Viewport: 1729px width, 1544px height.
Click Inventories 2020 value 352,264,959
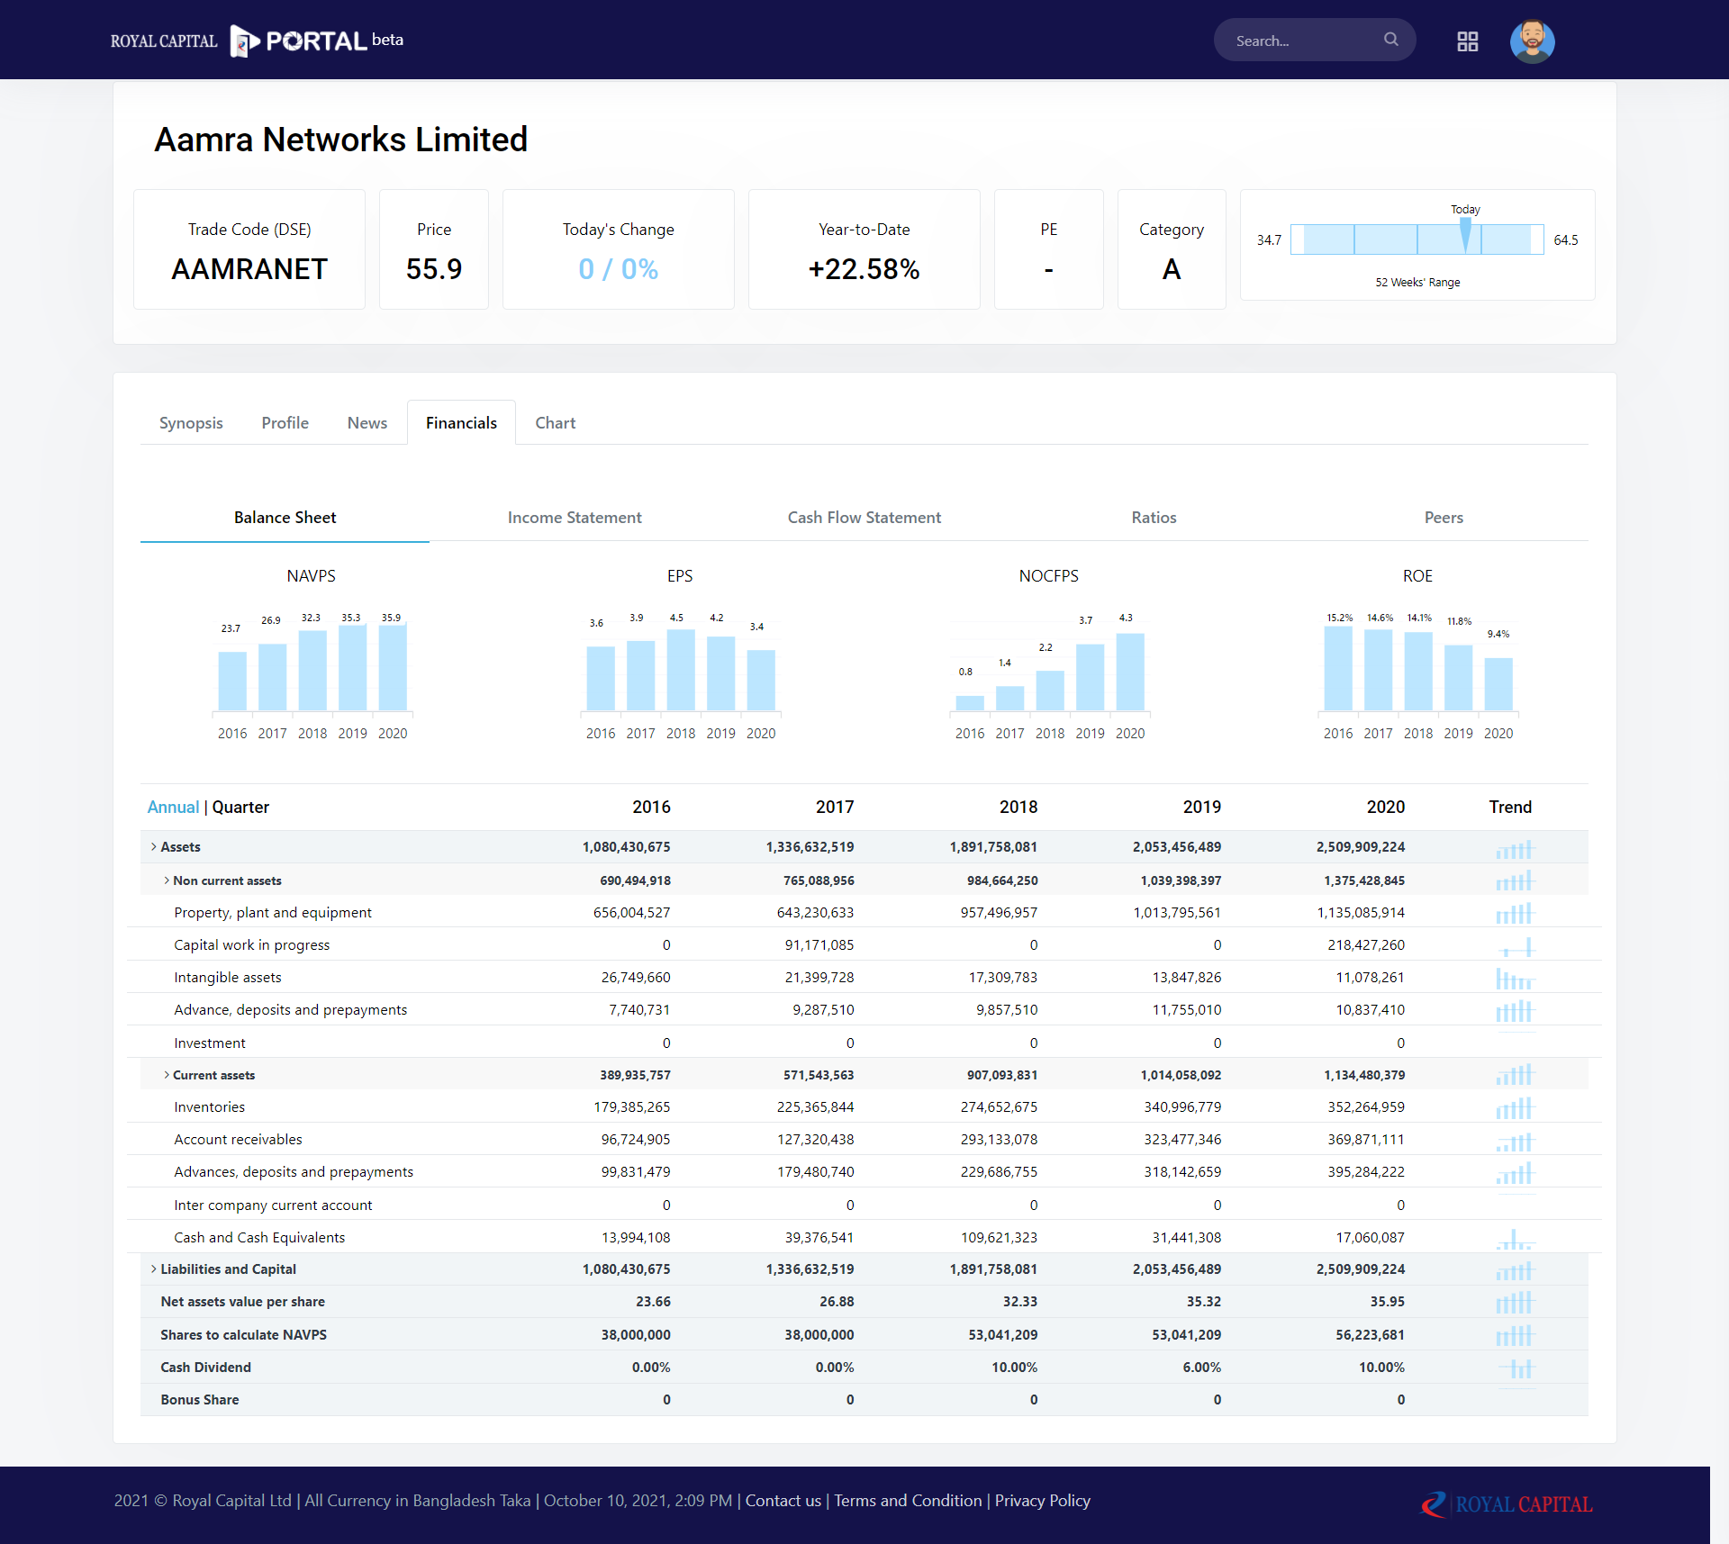pyautogui.click(x=1366, y=1107)
